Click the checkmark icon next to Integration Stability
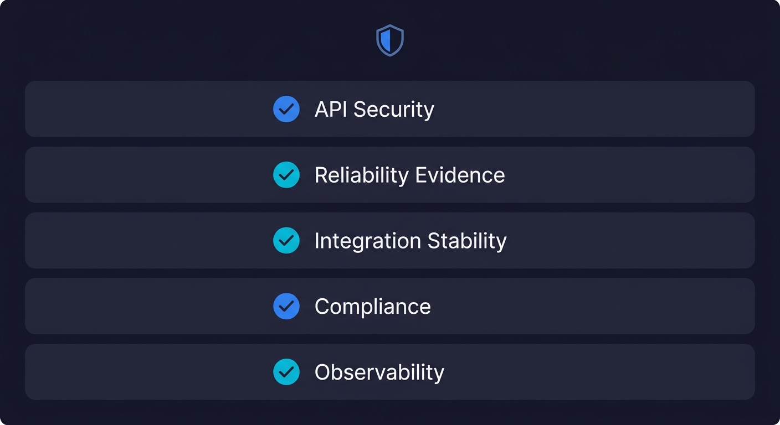 286,241
